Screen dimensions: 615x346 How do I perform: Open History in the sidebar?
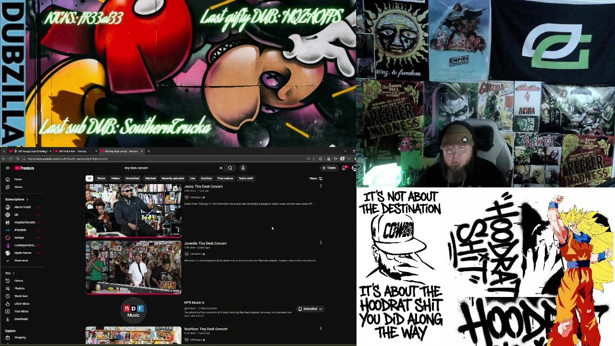[18, 281]
